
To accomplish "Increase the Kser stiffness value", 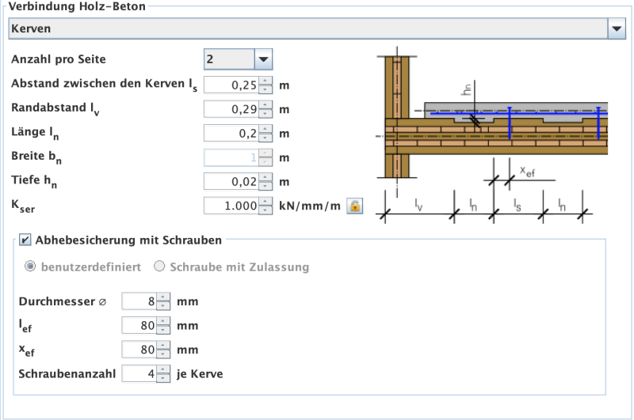I will tap(265, 202).
